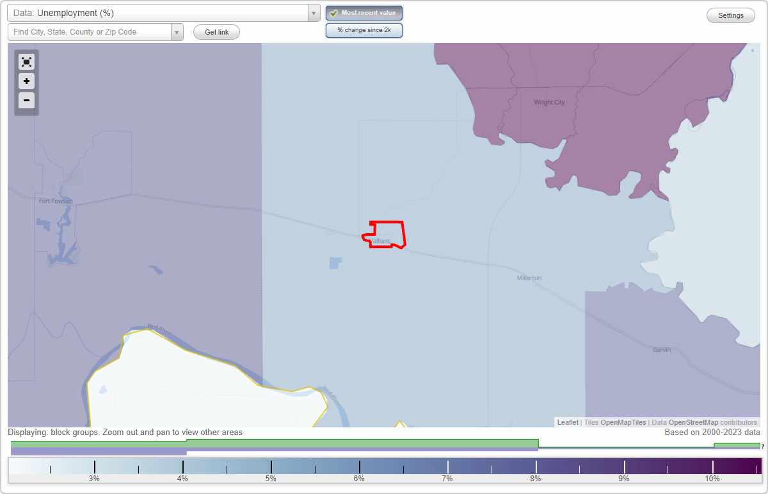Viewport: 768px width, 494px height.
Task: Open the Settings button
Action: tap(731, 16)
